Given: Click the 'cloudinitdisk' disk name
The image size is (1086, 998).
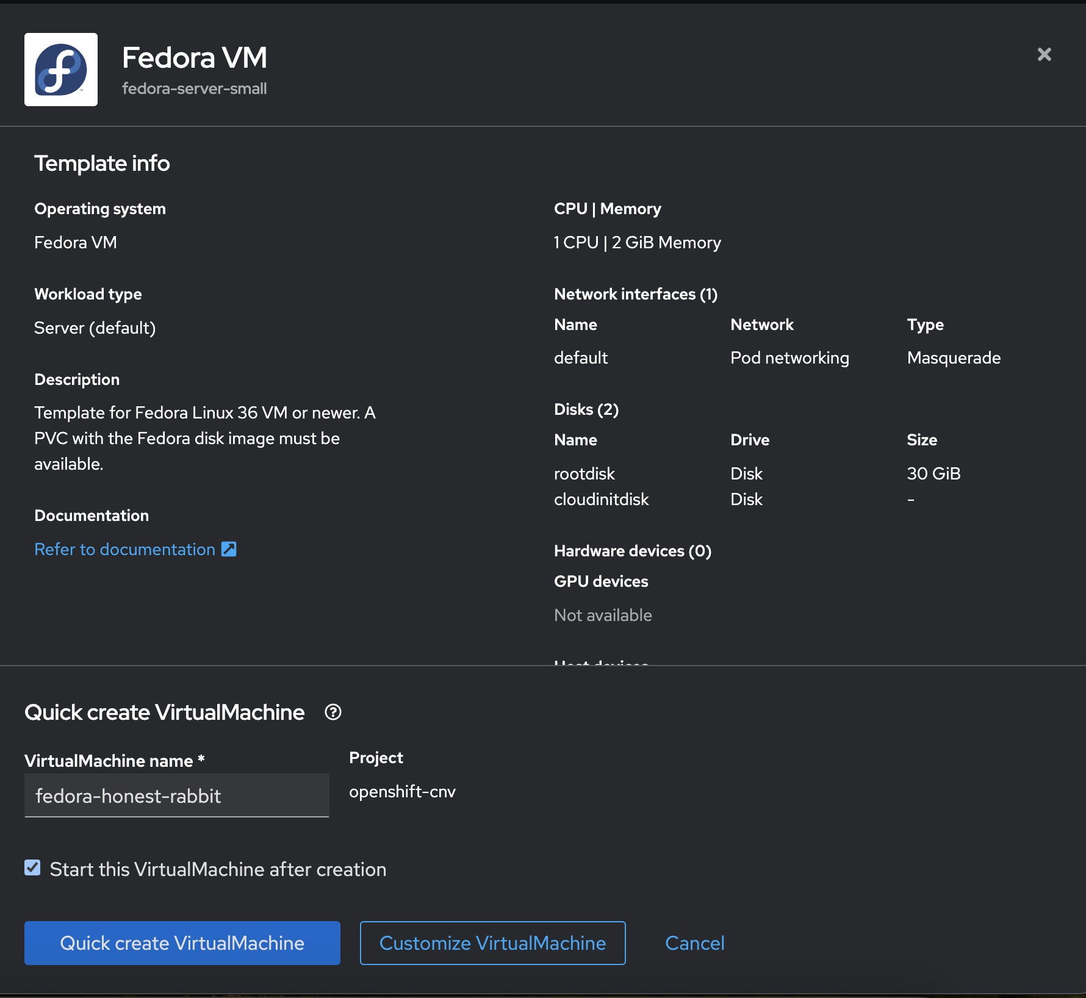Looking at the screenshot, I should click(602, 499).
